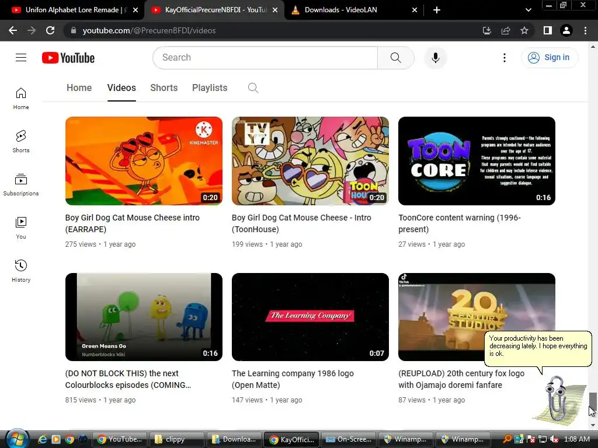Open the You section in sidebar
Screen dimensions: 598x448
(x=21, y=228)
